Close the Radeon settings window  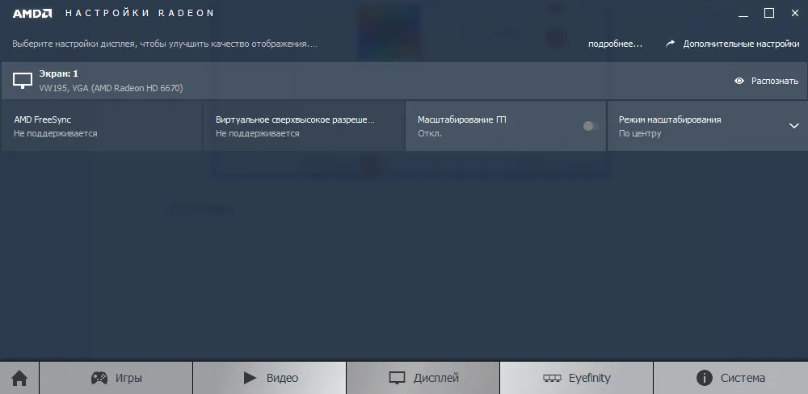tap(794, 14)
